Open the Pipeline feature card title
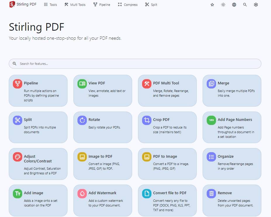271x217 pixels. coord(31,83)
